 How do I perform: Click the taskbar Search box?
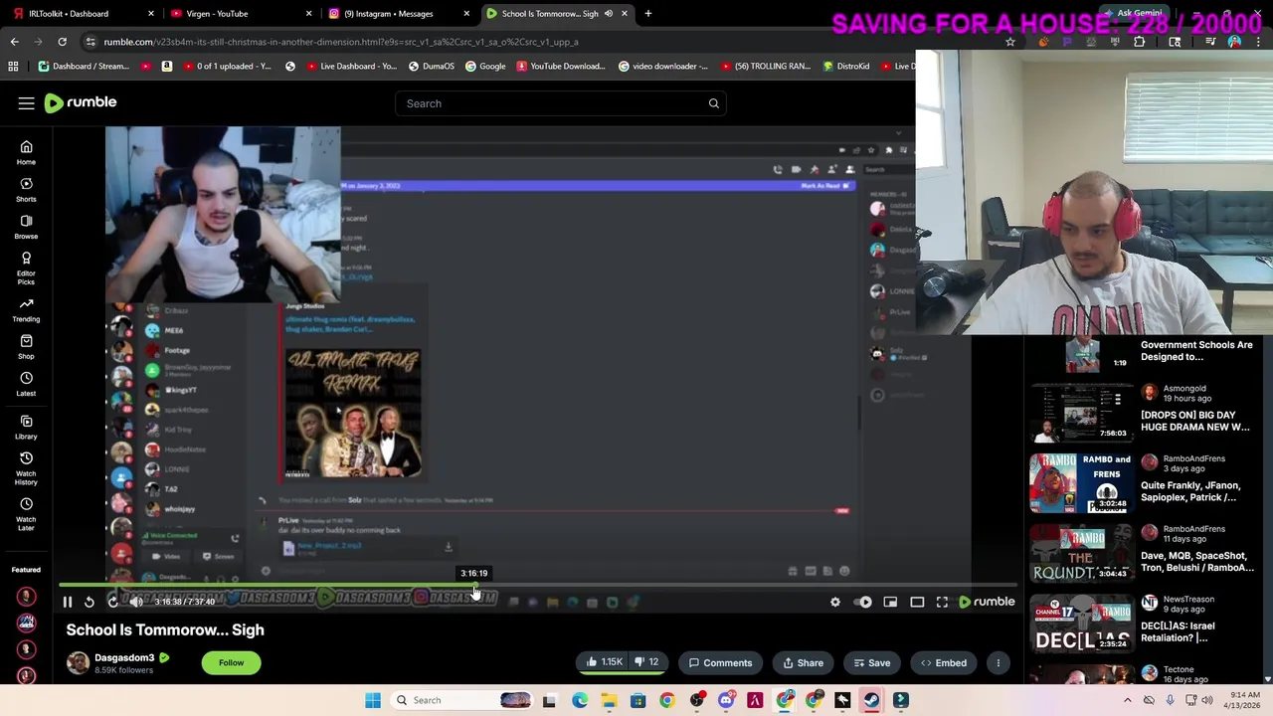tap(463, 700)
